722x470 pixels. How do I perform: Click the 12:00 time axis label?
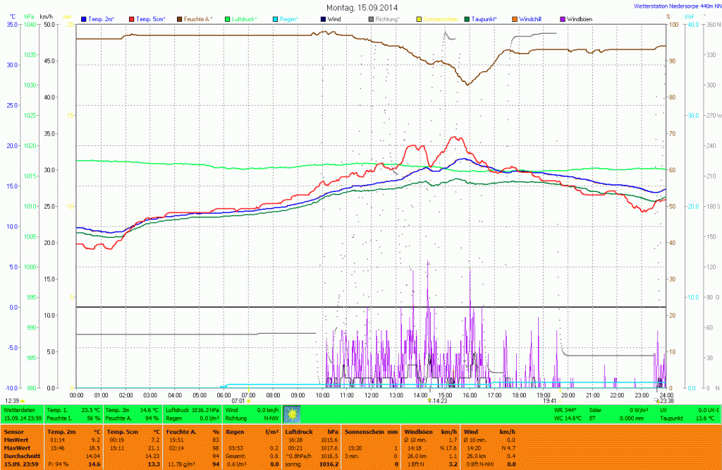pyautogui.click(x=371, y=395)
